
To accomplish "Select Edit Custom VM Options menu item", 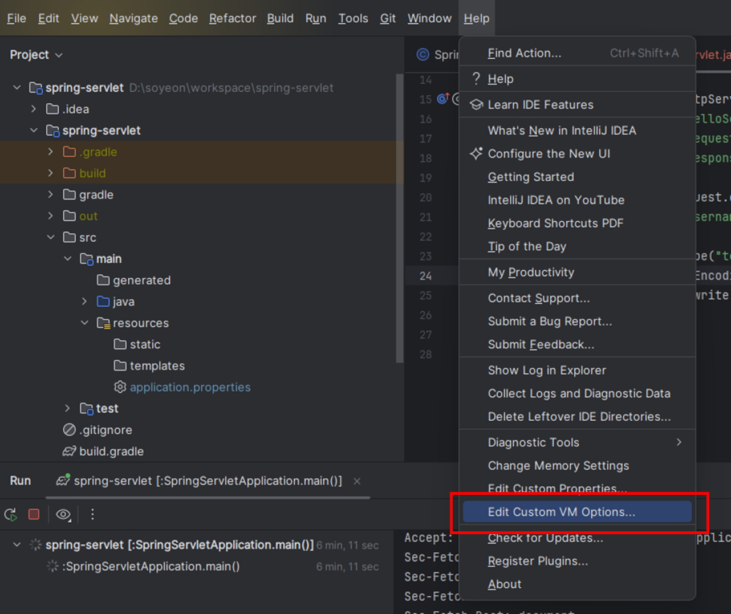I will [x=577, y=512].
